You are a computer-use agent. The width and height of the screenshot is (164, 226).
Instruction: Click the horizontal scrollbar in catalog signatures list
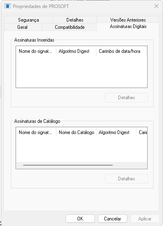tap(68, 165)
